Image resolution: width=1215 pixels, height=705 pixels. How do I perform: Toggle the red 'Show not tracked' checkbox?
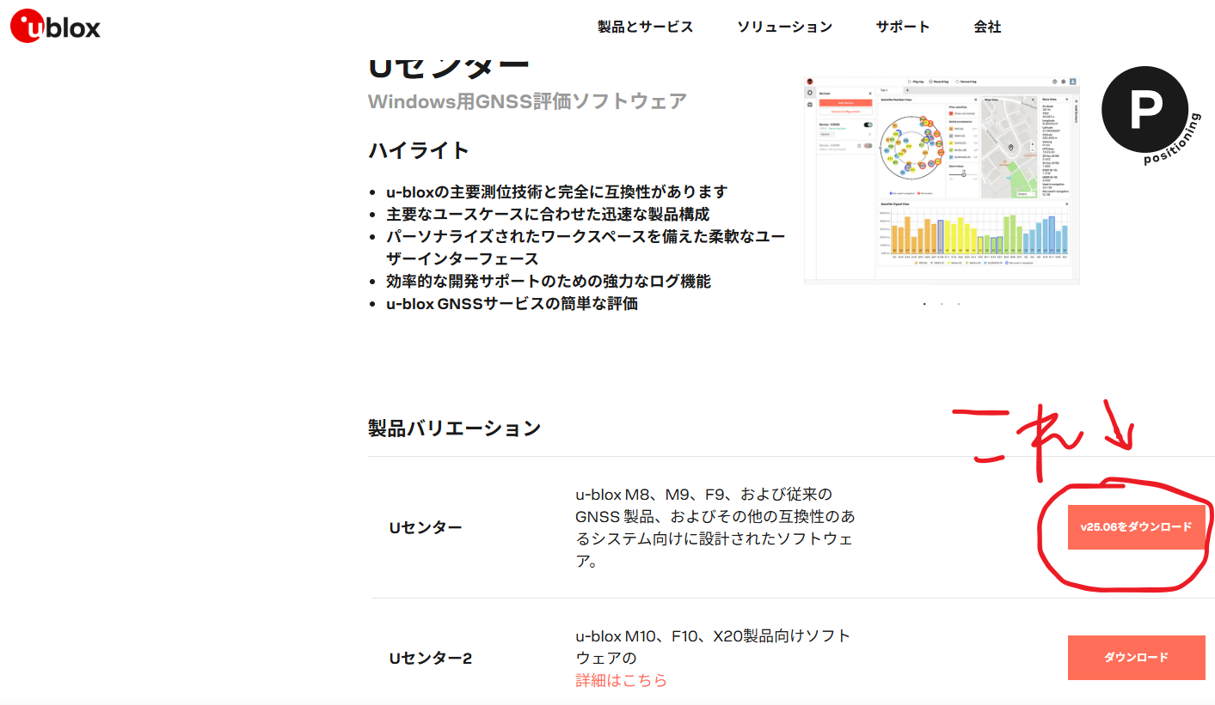[x=951, y=113]
